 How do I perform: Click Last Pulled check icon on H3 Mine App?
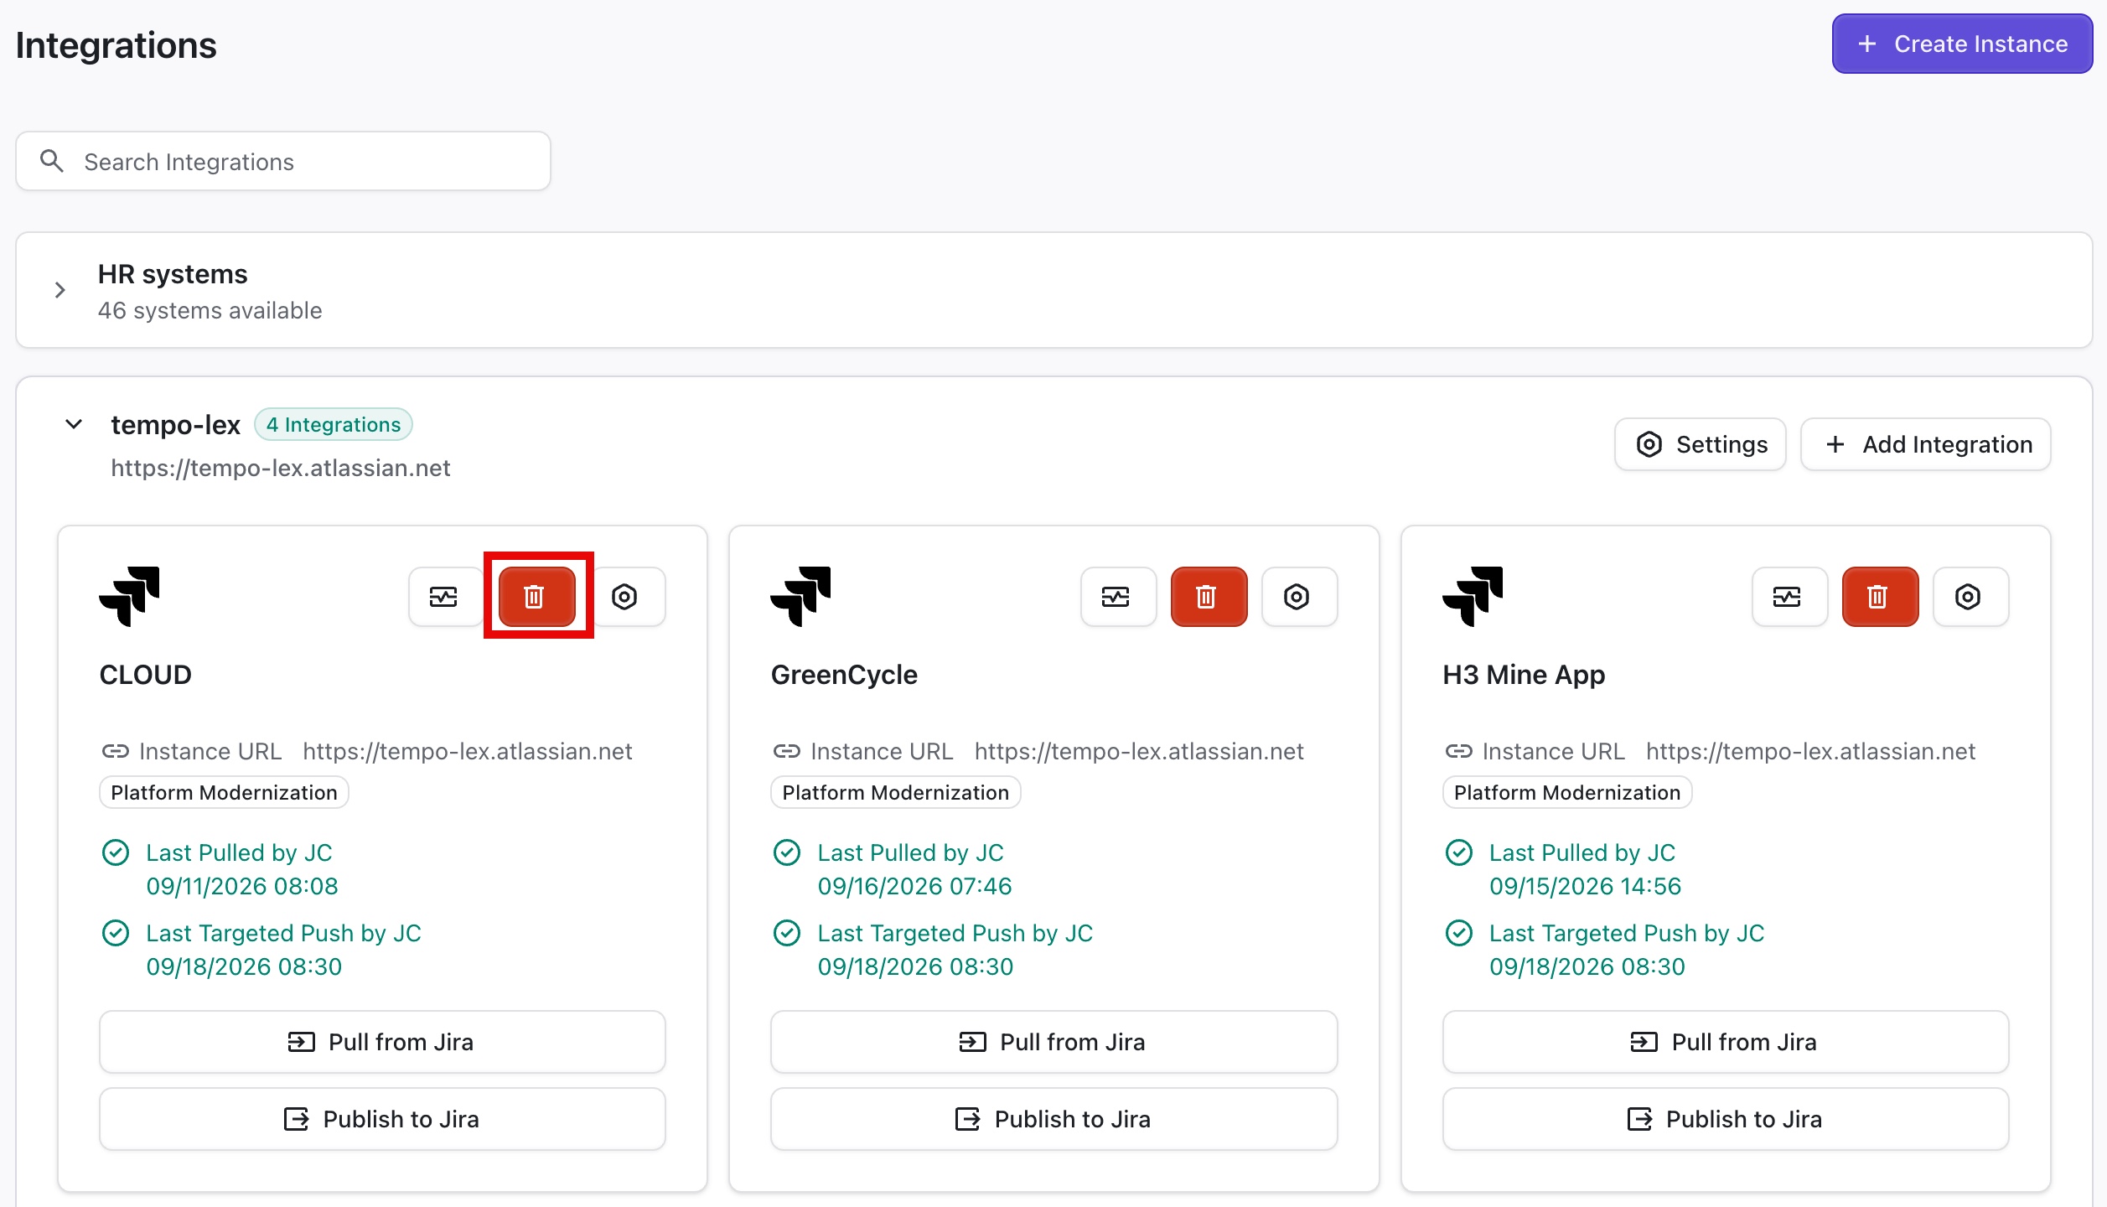(1459, 852)
